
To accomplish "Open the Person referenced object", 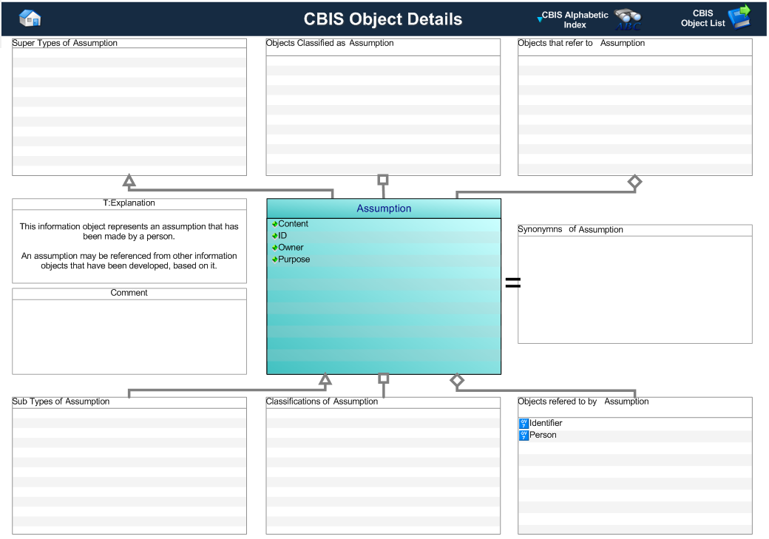I will [543, 435].
